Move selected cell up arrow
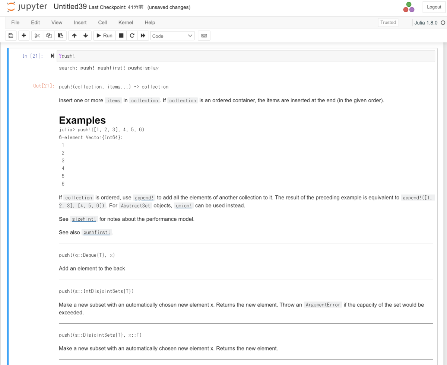Image resolution: width=447 pixels, height=365 pixels. click(x=74, y=36)
